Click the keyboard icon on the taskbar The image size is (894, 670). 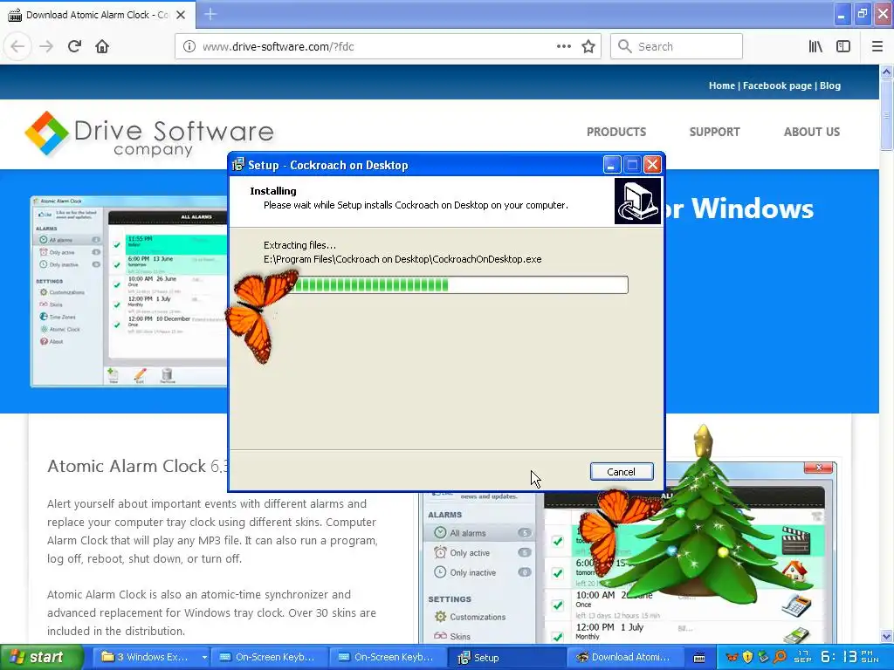(x=699, y=658)
